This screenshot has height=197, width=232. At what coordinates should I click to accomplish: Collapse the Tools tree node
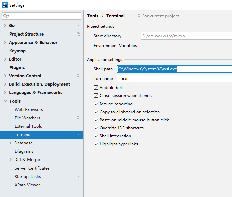pos(5,101)
